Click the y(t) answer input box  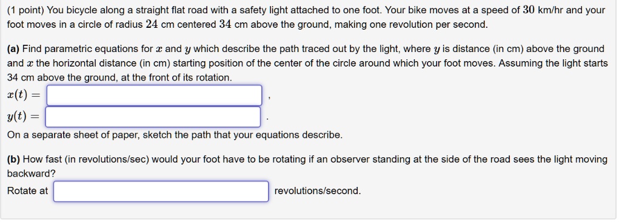point(153,117)
